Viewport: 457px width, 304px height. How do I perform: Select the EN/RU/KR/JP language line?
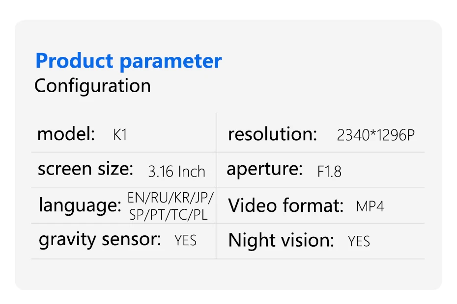(171, 198)
